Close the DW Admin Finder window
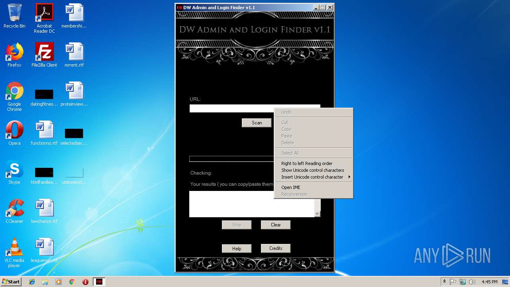The width and height of the screenshot is (510, 287). 330,8
